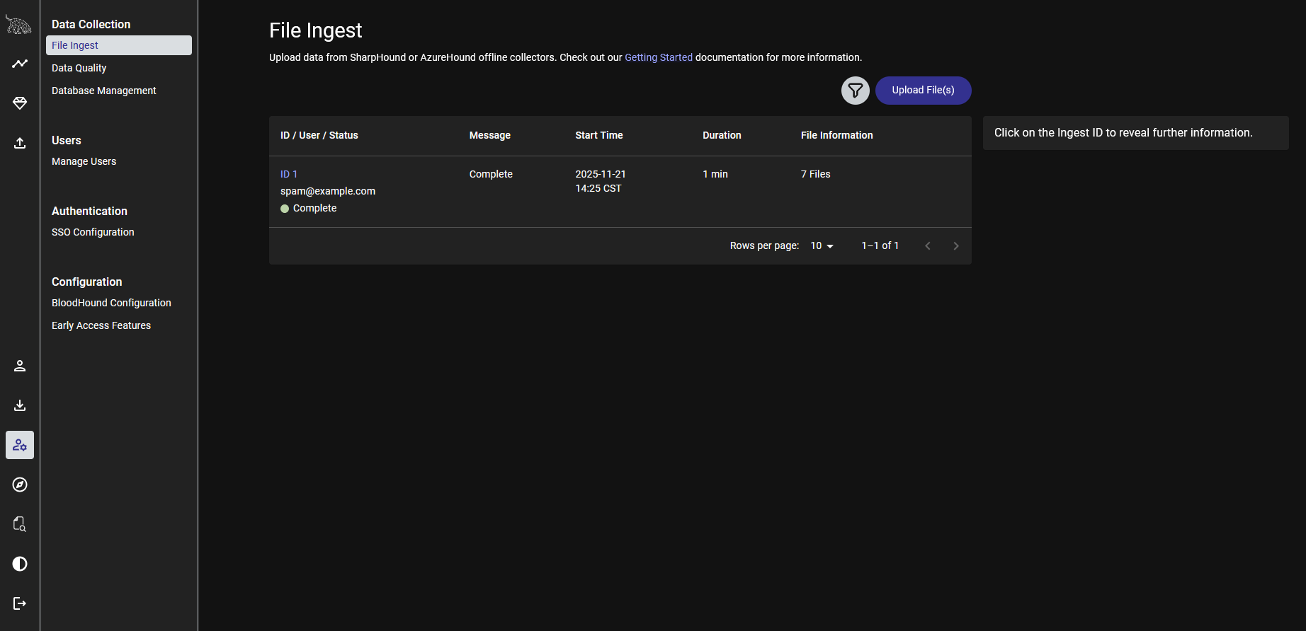Open the user profile icon in sidebar
Screen dimensions: 1306x631
[20, 366]
